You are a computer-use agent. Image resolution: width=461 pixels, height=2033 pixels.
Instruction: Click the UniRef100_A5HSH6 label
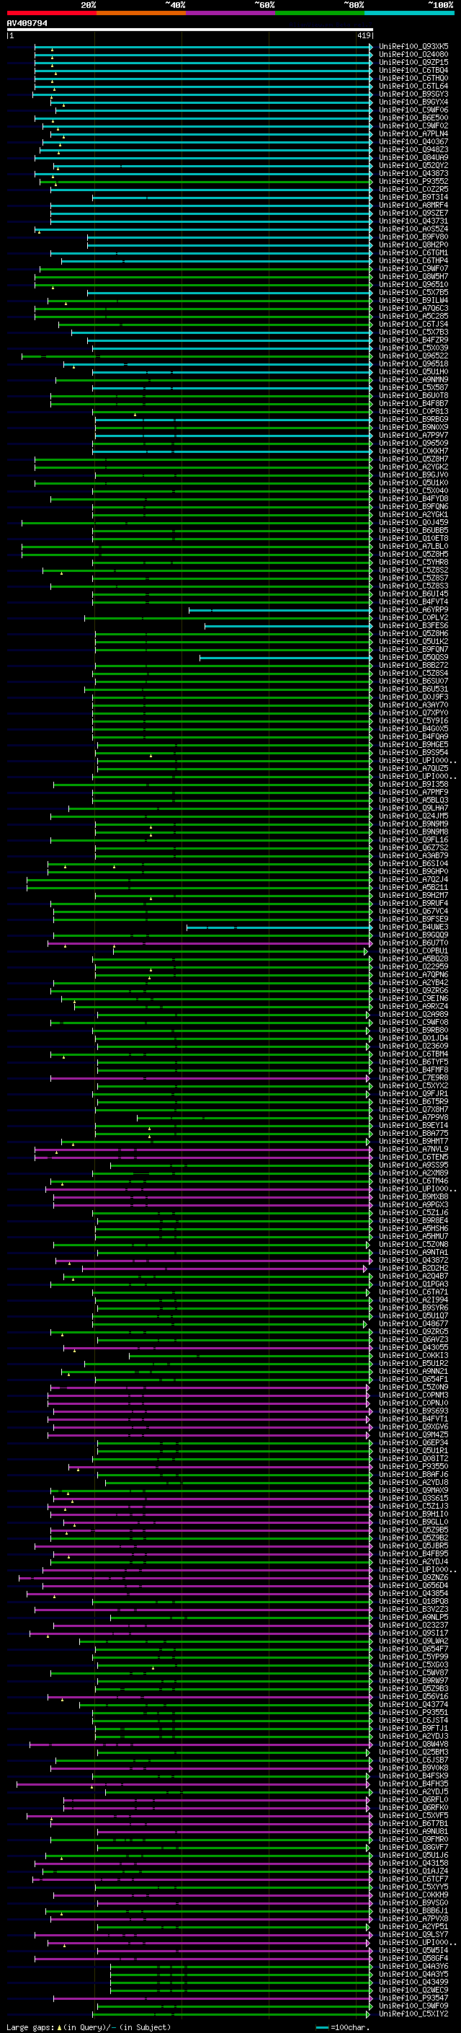tap(413, 1229)
